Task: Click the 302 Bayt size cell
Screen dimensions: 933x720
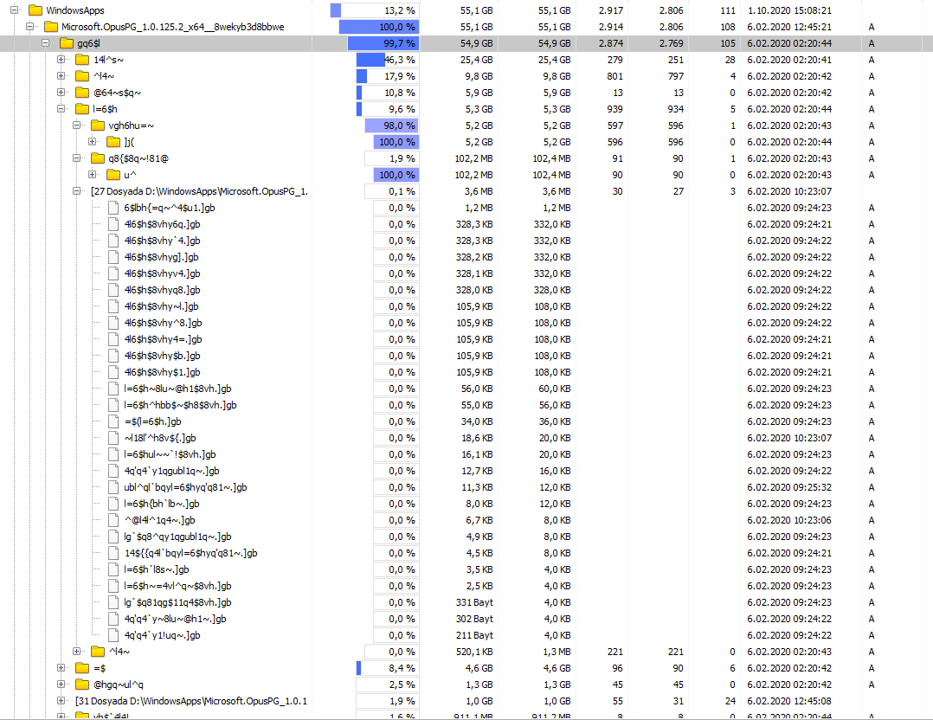Action: (x=474, y=619)
